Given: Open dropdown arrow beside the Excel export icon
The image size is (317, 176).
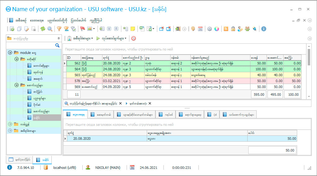Looking at the screenshot, I should pyautogui.click(x=153, y=29).
